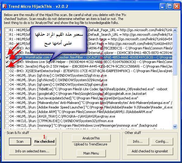Select the hkcmd.exe Run row text
The height and width of the screenshot is (163, 182).
tap(58, 80)
